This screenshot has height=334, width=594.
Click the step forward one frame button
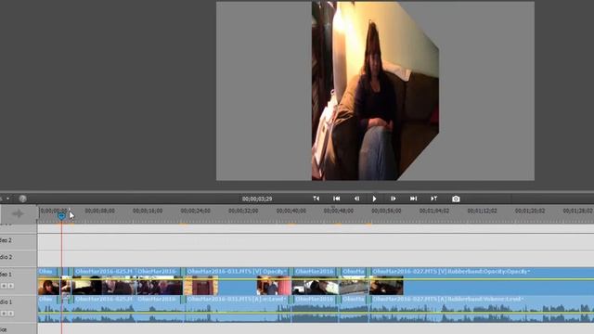click(394, 199)
